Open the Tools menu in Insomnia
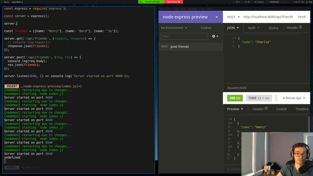Image resolution: width=313 pixels, height=176 pixels. pos(202,9)
